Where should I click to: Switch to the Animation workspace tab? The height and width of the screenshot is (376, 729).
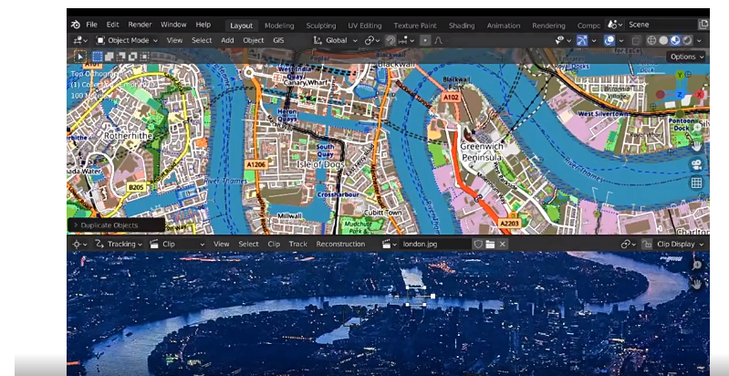[504, 26]
